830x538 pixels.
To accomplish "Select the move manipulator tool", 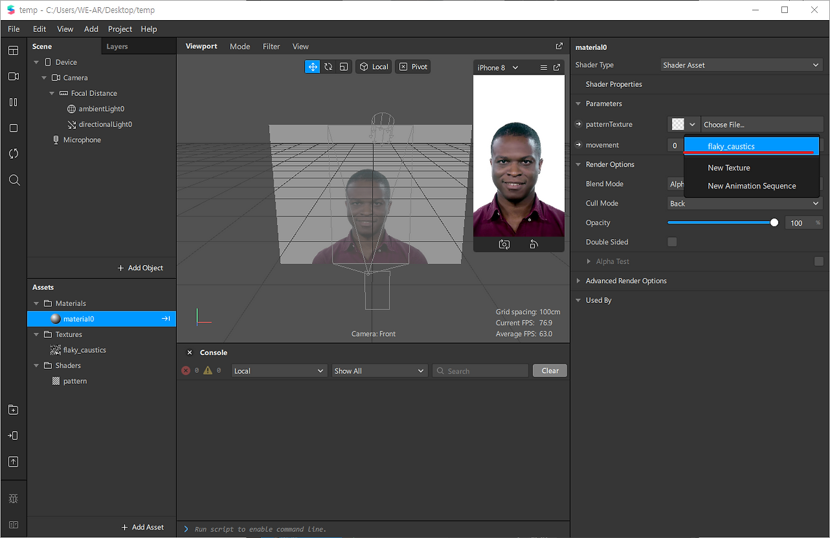I will [x=313, y=67].
